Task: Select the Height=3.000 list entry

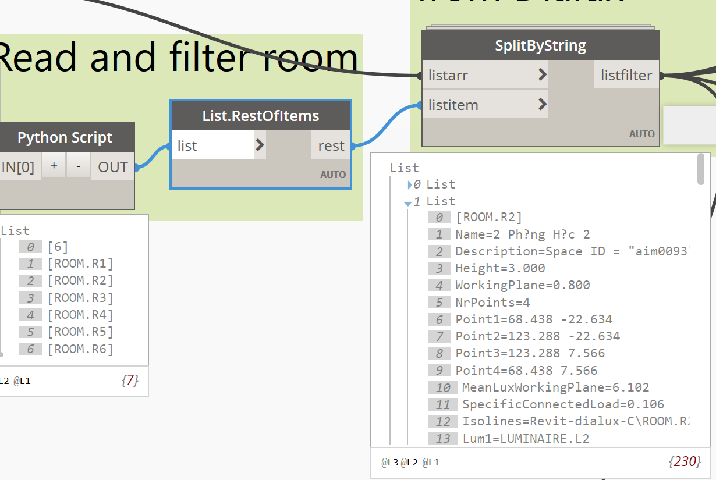Action: click(500, 268)
